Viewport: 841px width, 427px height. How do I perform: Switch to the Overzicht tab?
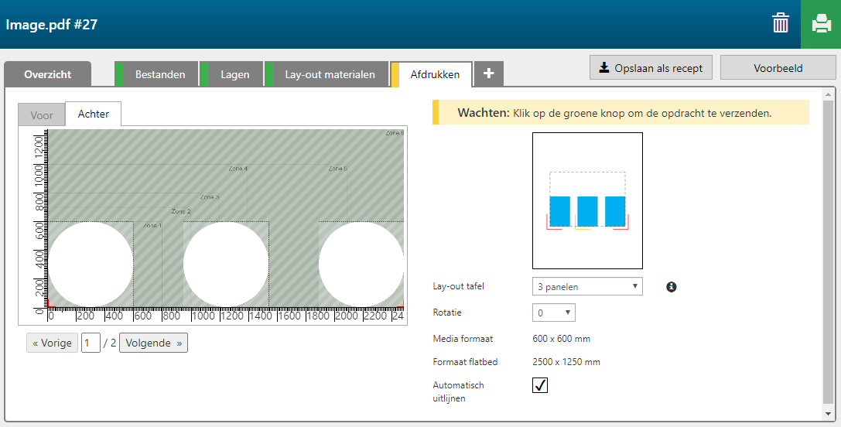(47, 74)
